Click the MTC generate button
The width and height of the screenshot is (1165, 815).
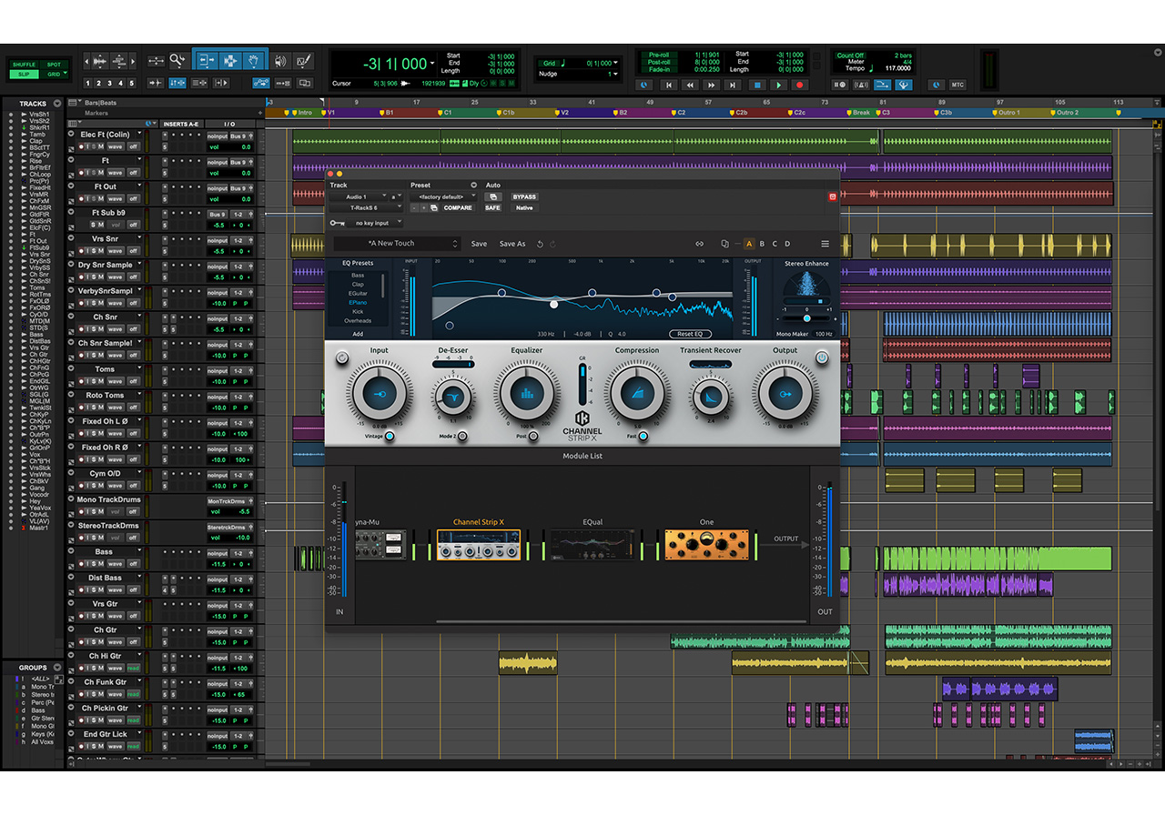pos(957,85)
